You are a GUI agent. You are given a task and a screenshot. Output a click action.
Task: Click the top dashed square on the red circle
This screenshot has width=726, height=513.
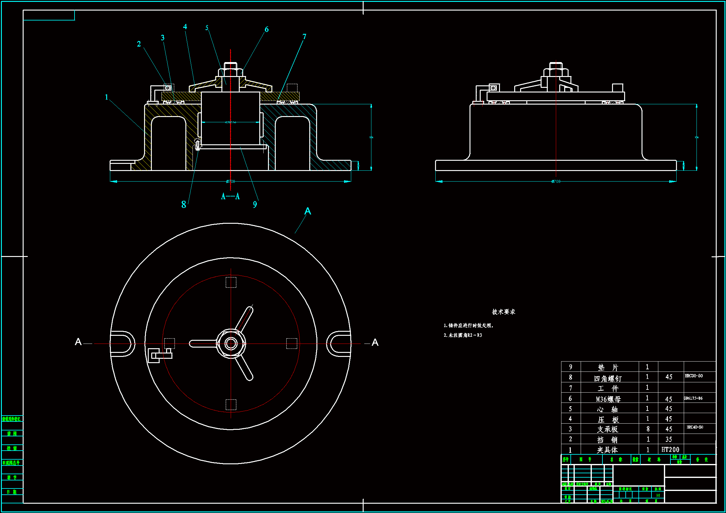[x=231, y=282]
